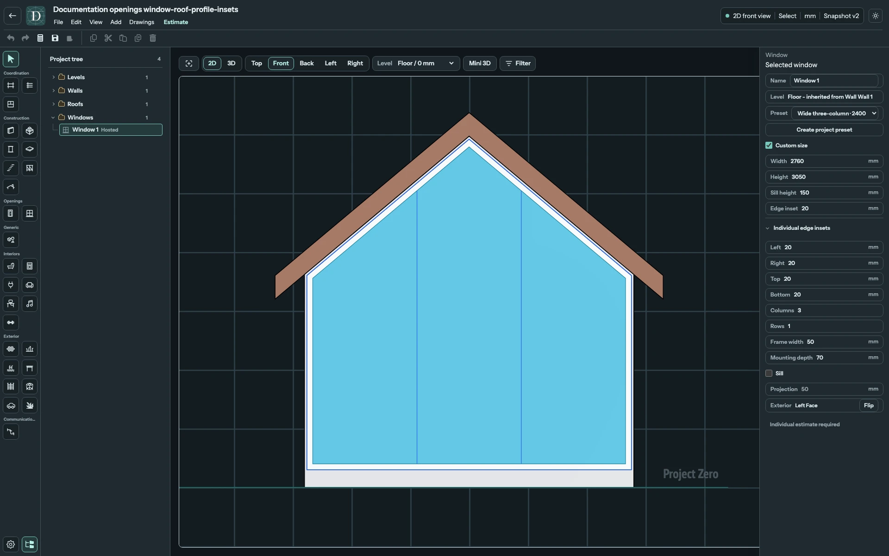Click the Width 2760 input field
889x556 pixels.
pyautogui.click(x=824, y=161)
